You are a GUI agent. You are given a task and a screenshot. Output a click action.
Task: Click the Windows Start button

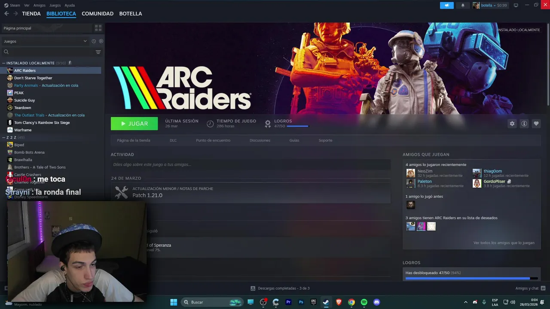(174, 302)
